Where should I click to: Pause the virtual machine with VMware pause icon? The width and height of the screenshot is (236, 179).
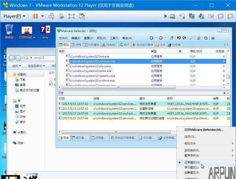click(x=35, y=16)
